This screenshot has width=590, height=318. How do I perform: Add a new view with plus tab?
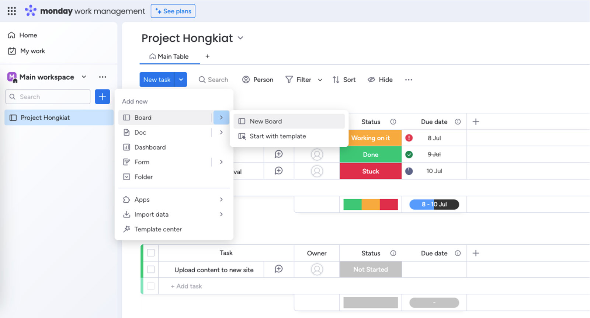[208, 56]
